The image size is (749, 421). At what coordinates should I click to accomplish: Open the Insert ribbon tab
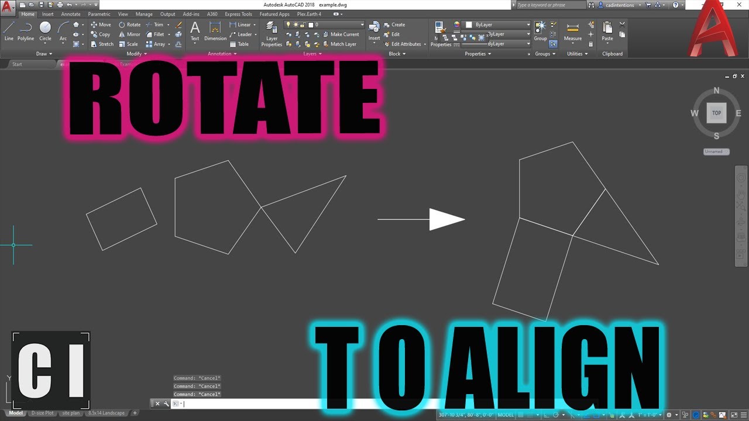(x=47, y=14)
